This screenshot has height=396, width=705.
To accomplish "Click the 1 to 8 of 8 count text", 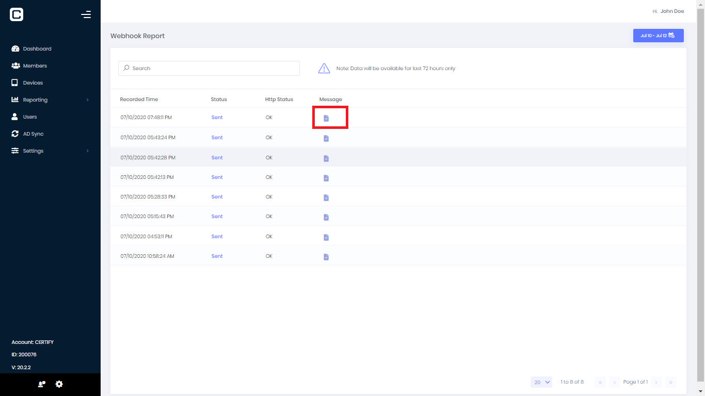I will 572,382.
